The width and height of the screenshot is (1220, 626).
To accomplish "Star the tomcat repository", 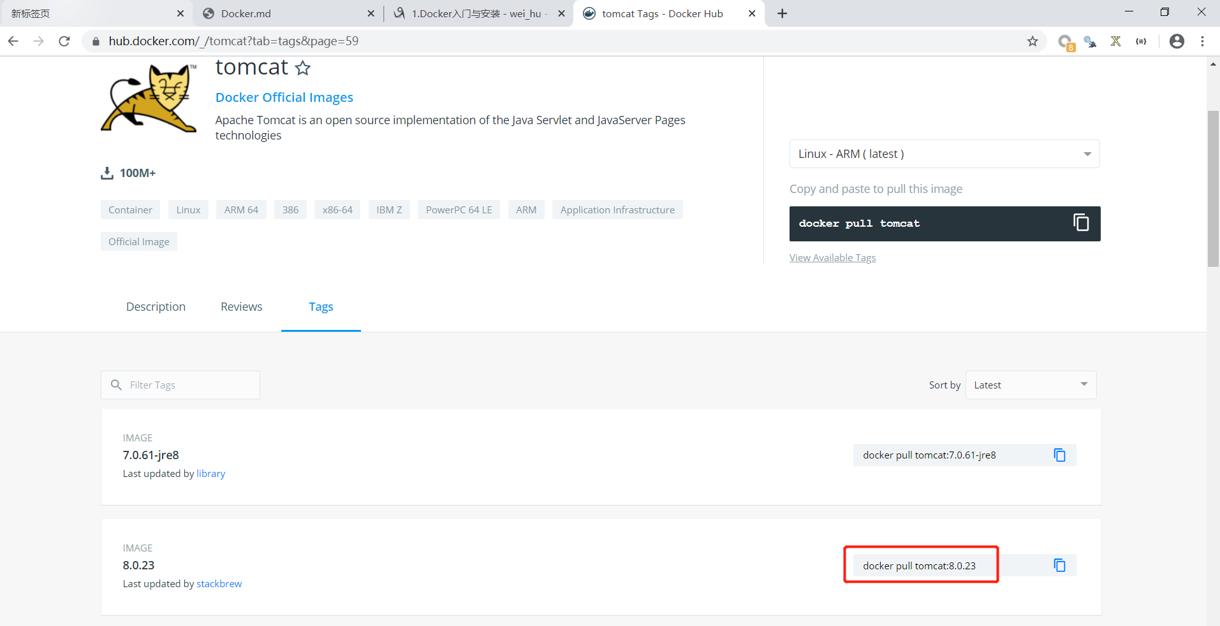I will pos(303,68).
